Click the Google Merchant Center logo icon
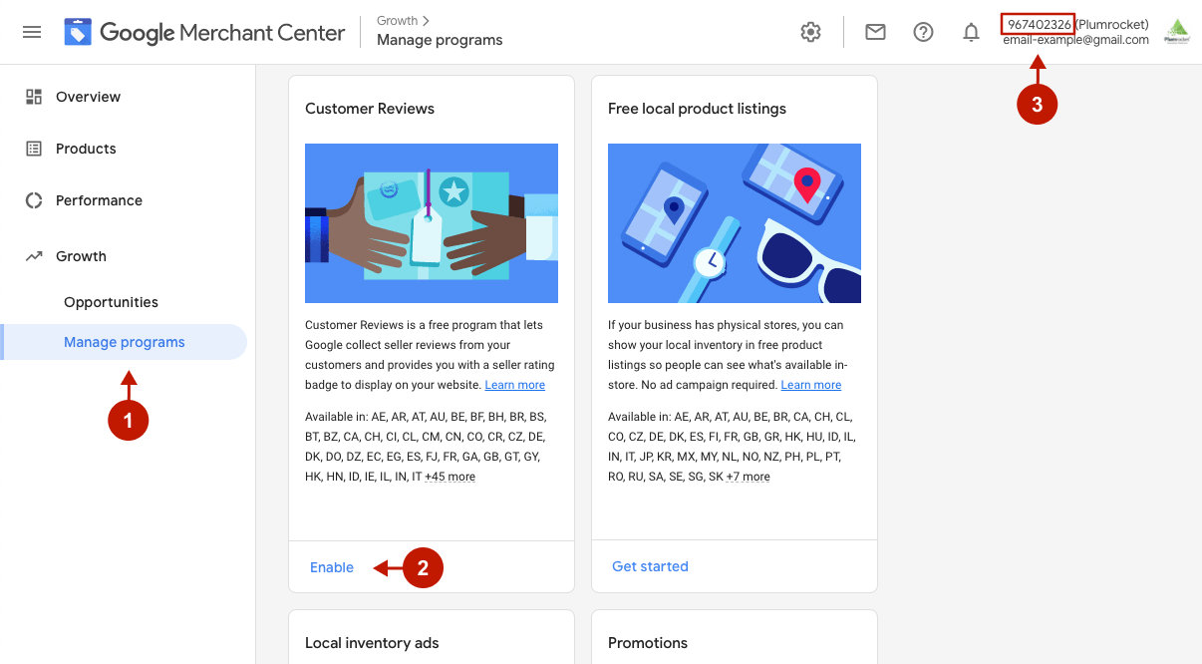 (78, 33)
